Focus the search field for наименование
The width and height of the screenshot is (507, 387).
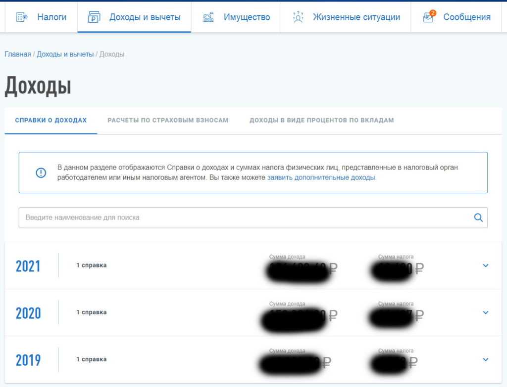245,217
